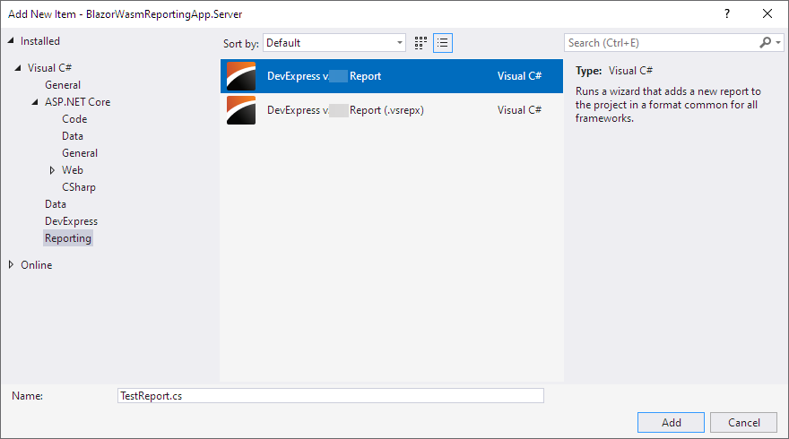Select the DevExpress Report (.vsrepx) row
The image size is (789, 439).
(x=392, y=110)
